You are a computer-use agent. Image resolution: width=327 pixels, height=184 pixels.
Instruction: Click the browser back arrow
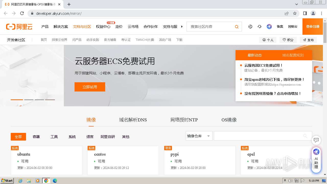tap(6, 13)
